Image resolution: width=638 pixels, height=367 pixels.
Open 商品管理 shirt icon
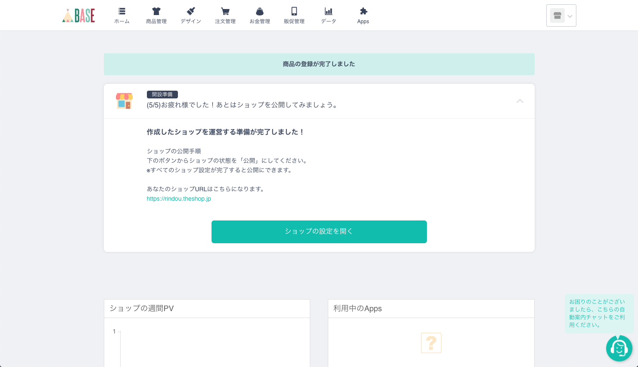[156, 11]
